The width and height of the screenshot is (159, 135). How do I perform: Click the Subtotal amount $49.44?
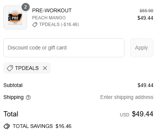[145, 85]
